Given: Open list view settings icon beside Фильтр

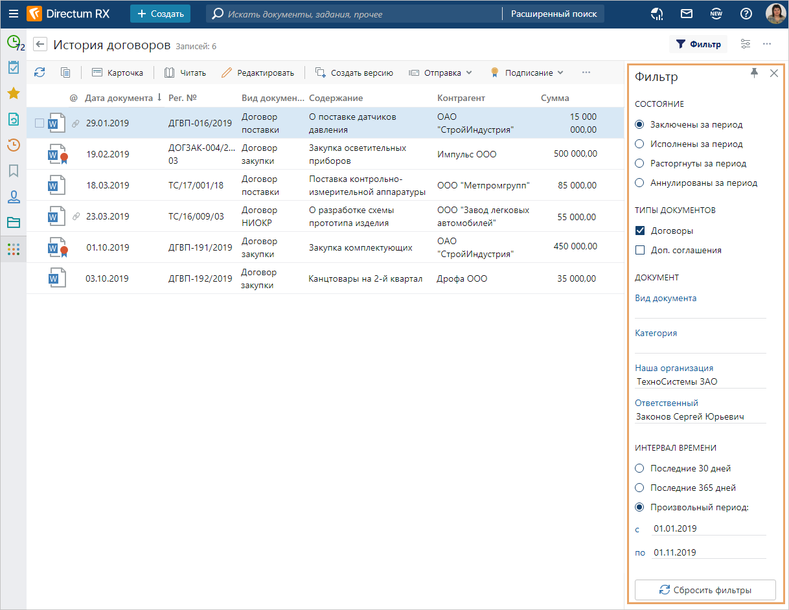Looking at the screenshot, I should pyautogui.click(x=746, y=44).
